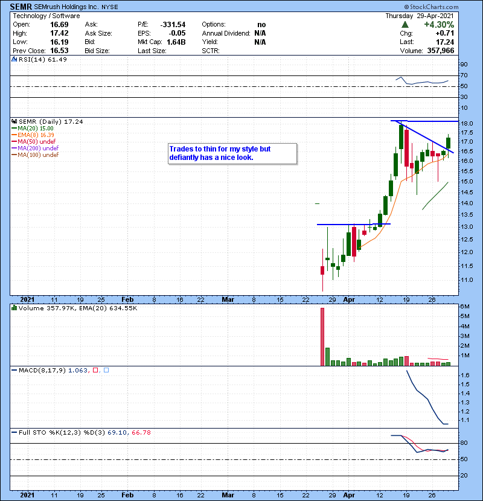Click the Last price 17.24 in header
Viewport: 483px width, 501px height.
445,42
